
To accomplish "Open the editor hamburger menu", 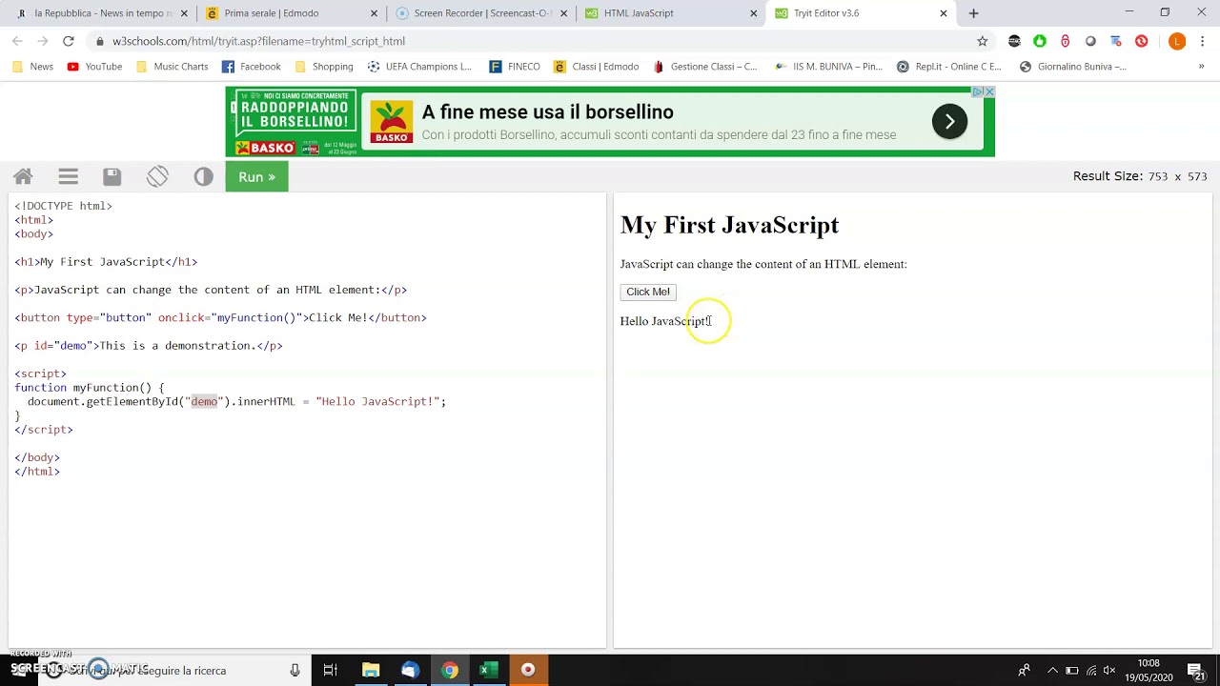I will [68, 176].
